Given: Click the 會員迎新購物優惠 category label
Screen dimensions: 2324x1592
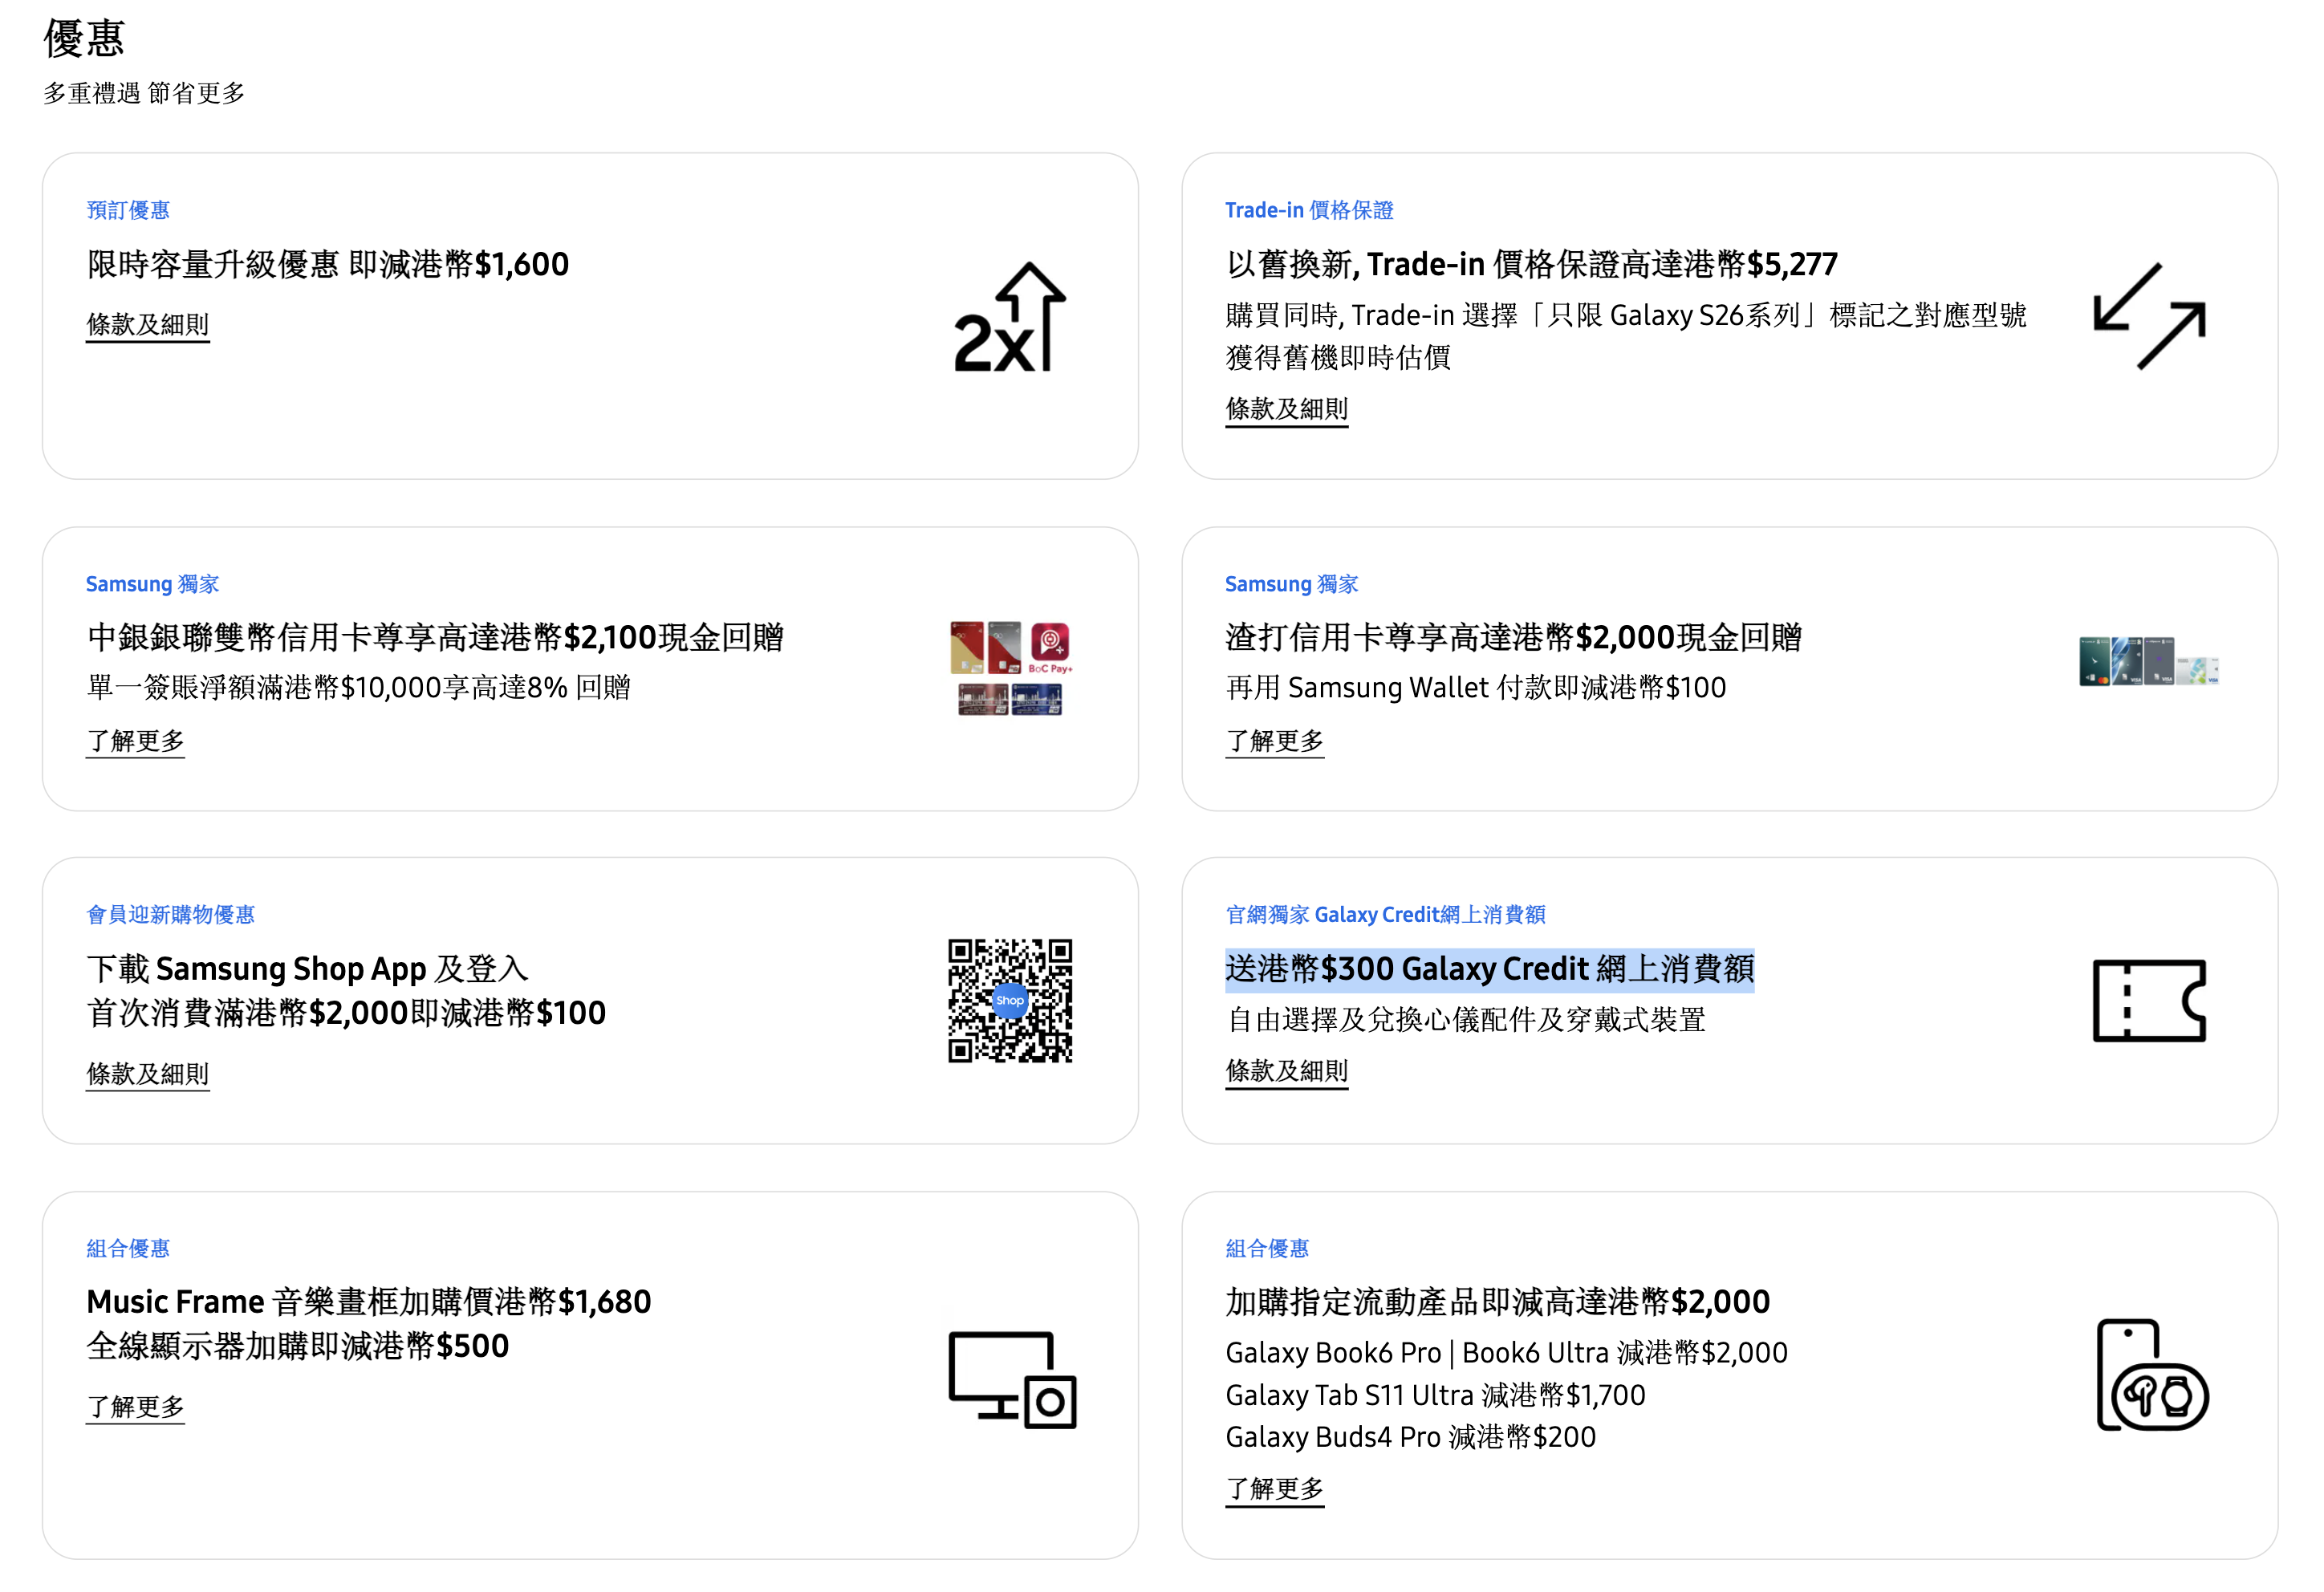Looking at the screenshot, I should pos(170,914).
